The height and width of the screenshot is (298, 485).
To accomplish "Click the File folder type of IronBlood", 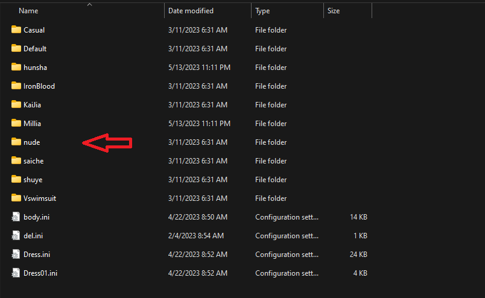I will [x=271, y=86].
